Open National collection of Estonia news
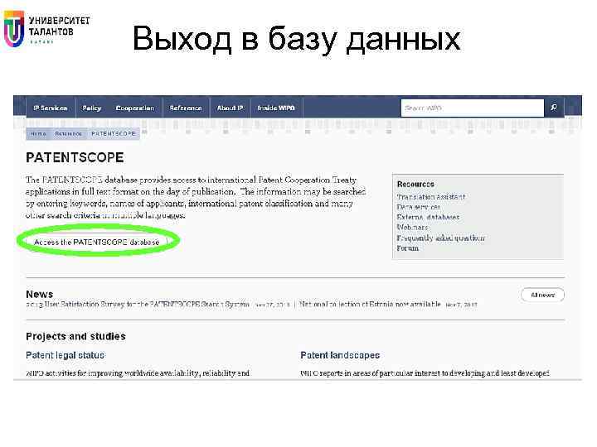This screenshot has width=597, height=447. tap(370, 305)
